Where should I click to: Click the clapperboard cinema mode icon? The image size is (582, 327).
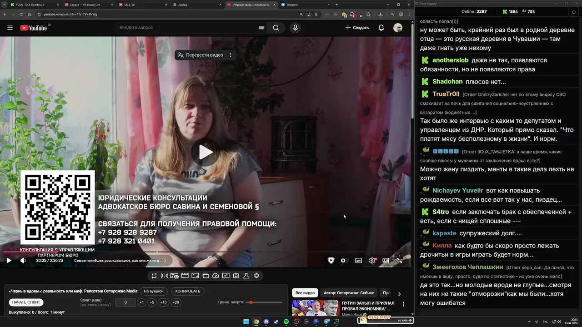point(185,276)
